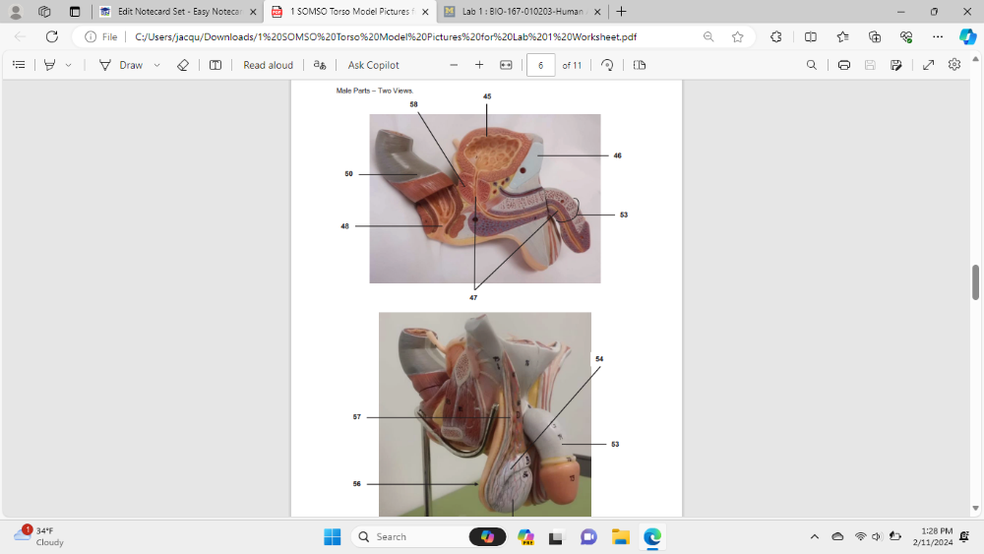This screenshot has width=984, height=554.
Task: Expand the Highlight color dropdown arrow
Action: 68,65
